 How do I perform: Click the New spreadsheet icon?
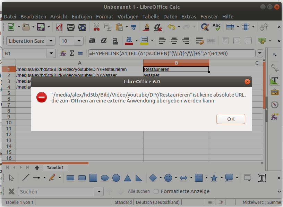coord(11,27)
